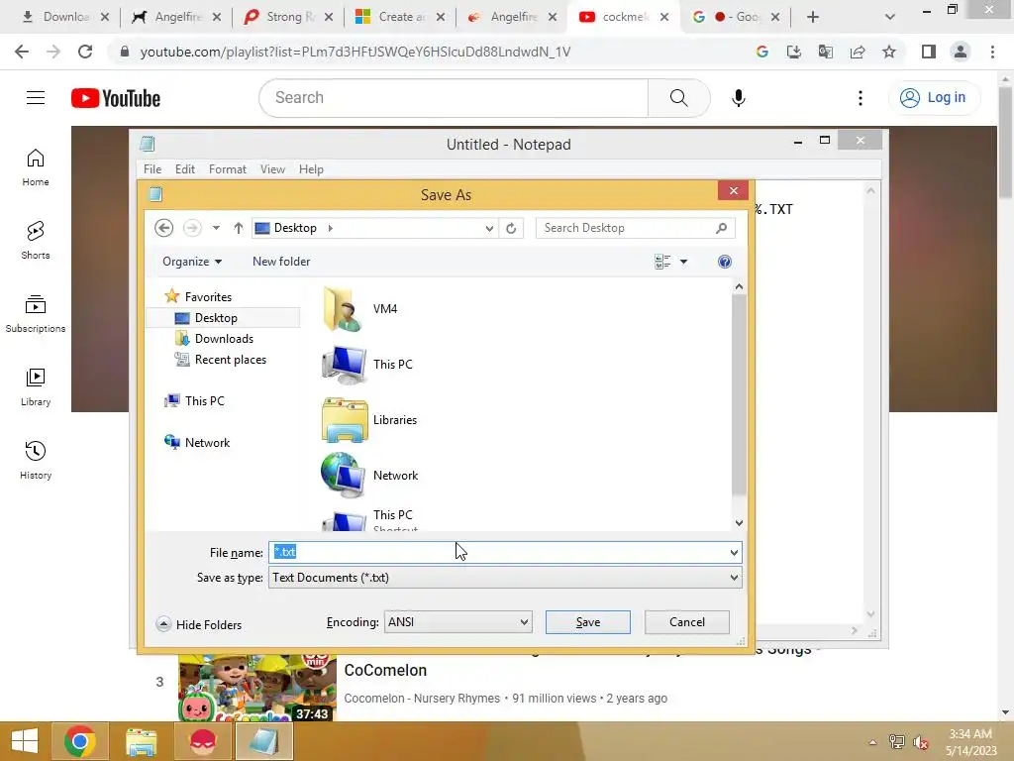
Task: Open Notepad Format menu
Action: pos(228,168)
